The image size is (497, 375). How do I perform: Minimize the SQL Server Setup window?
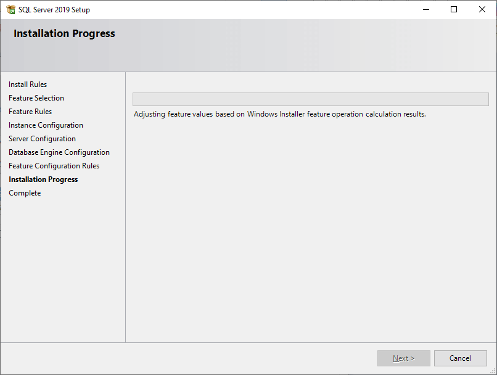(425, 9)
